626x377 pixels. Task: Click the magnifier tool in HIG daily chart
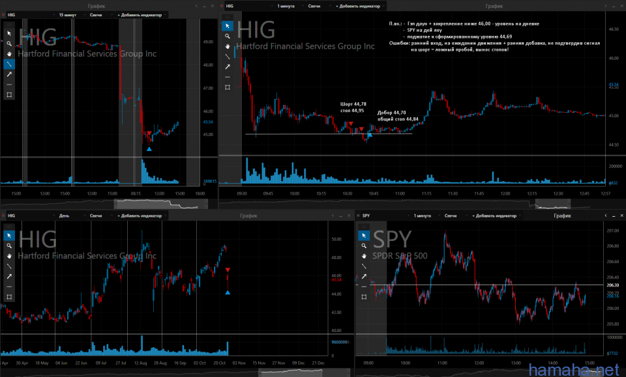point(9,246)
